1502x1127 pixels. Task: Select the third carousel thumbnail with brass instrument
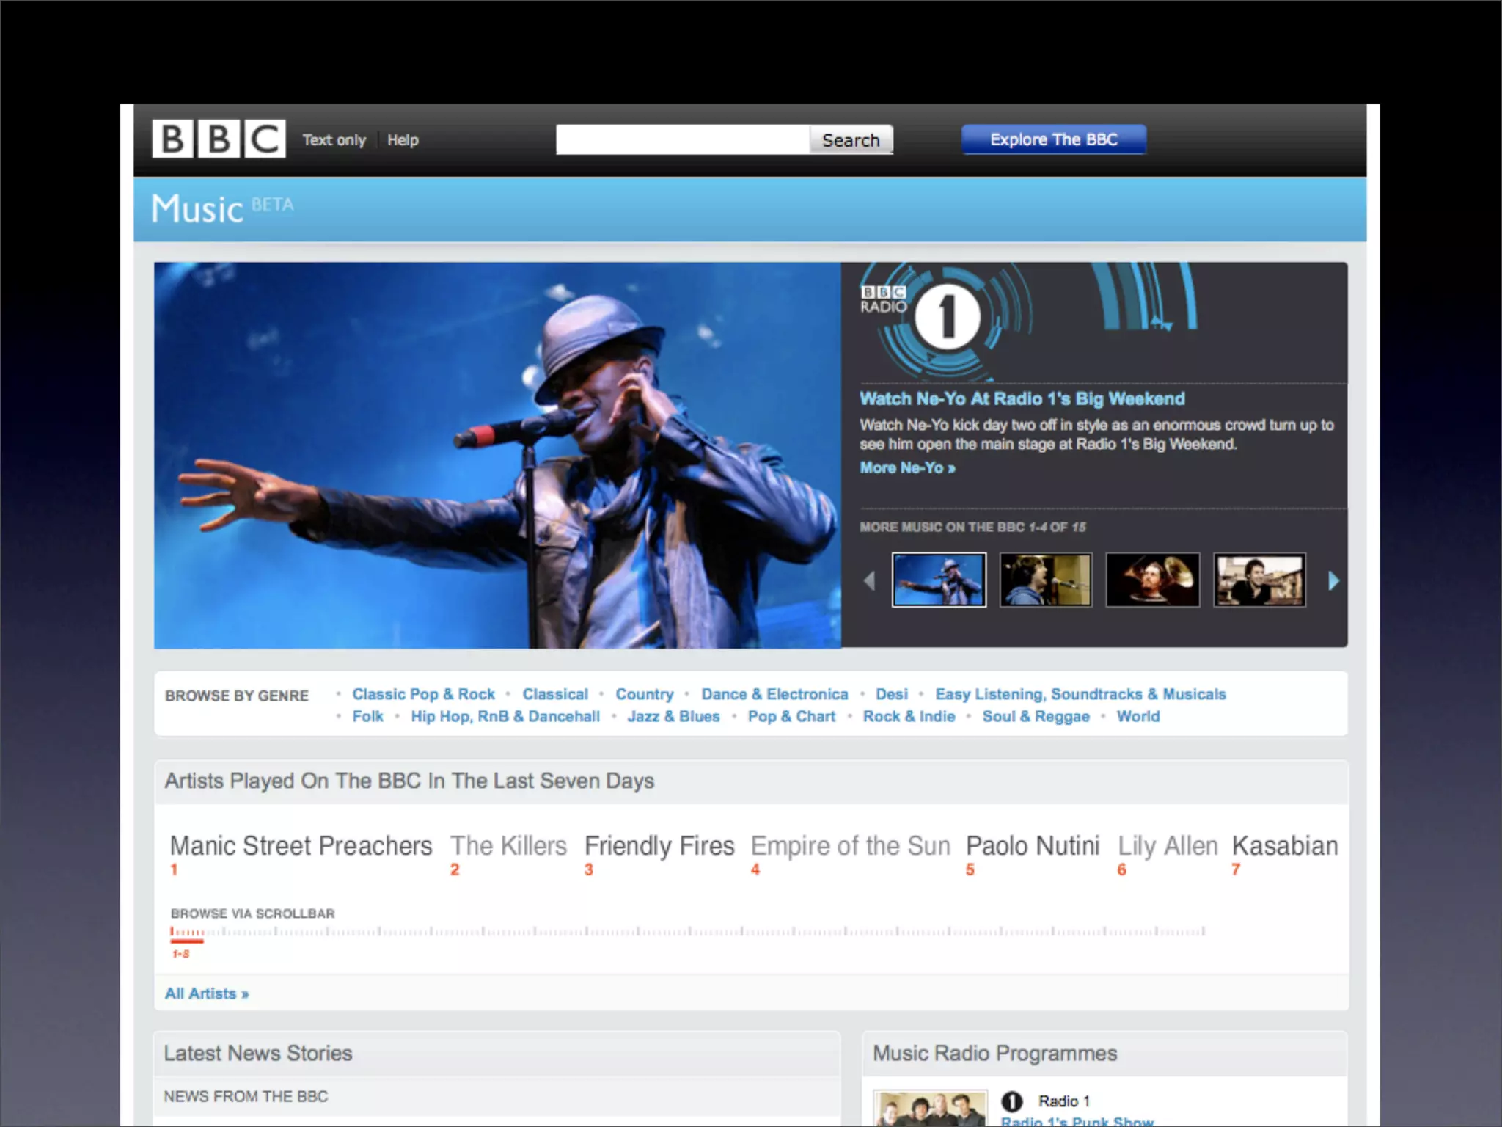1153,580
